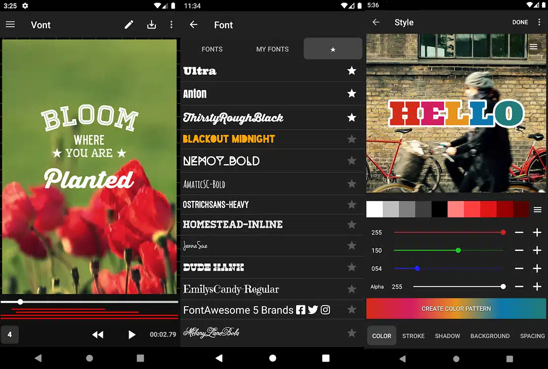Favorite the Homestead-Inline font star
Image resolution: width=548 pixels, height=369 pixels.
tap(352, 224)
